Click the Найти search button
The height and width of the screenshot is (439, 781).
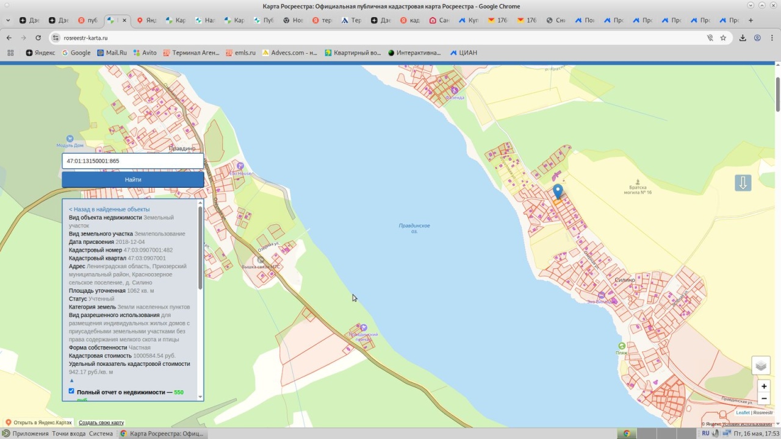133,179
